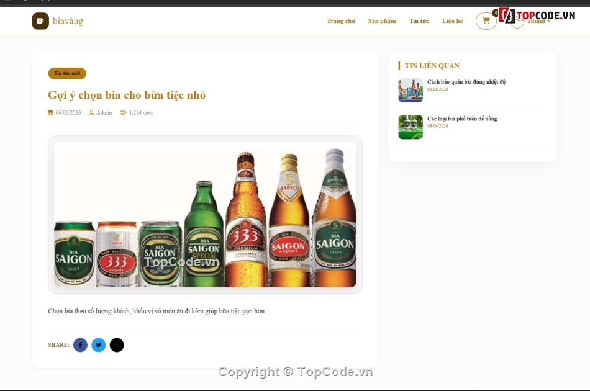This screenshot has height=391, width=590.
Task: Share article on Facebook
Action: pyautogui.click(x=80, y=344)
